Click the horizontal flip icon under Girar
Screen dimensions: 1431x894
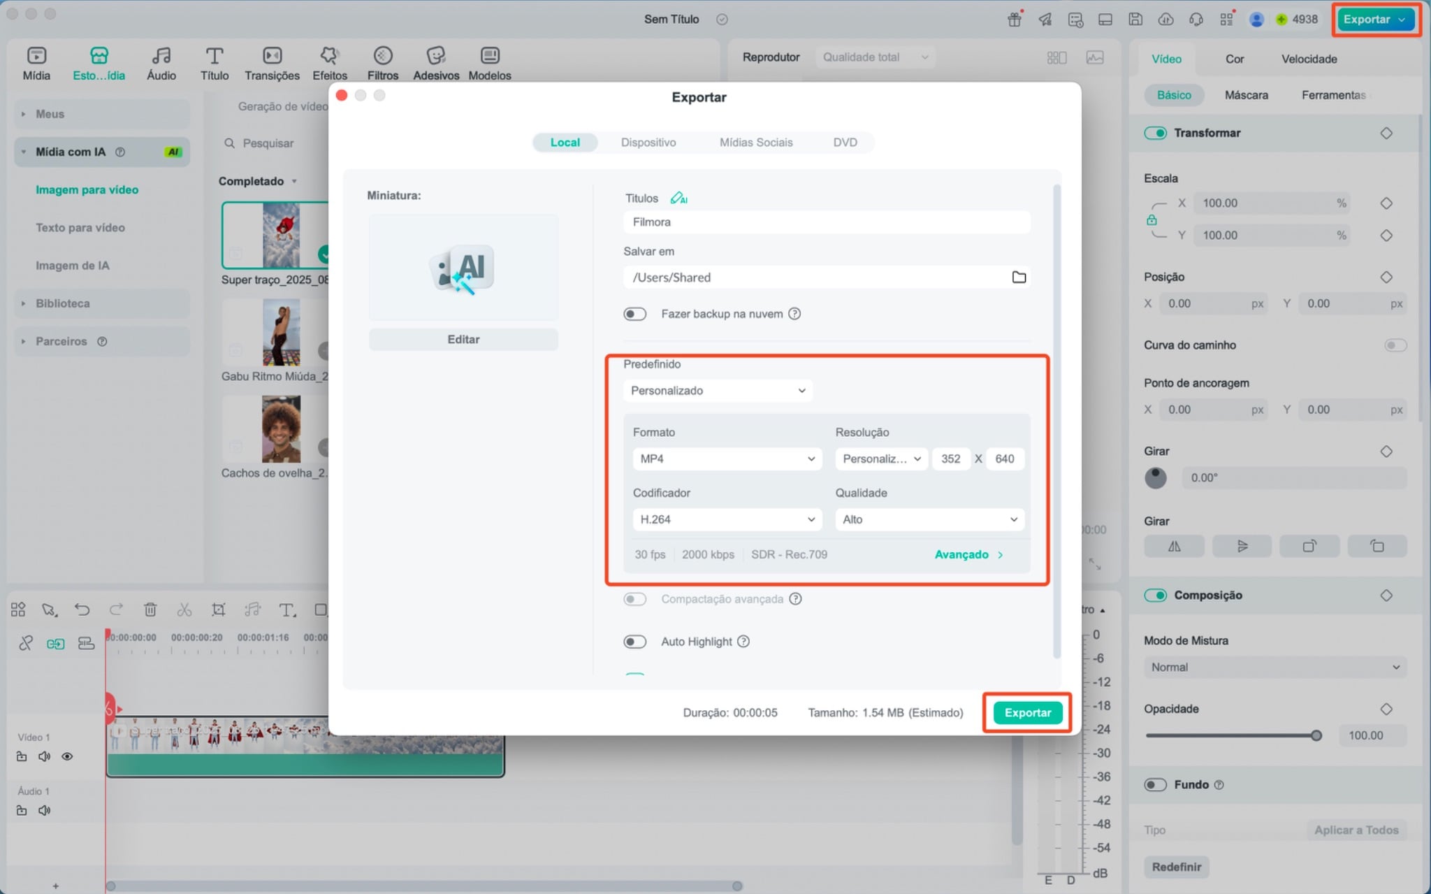point(1174,546)
